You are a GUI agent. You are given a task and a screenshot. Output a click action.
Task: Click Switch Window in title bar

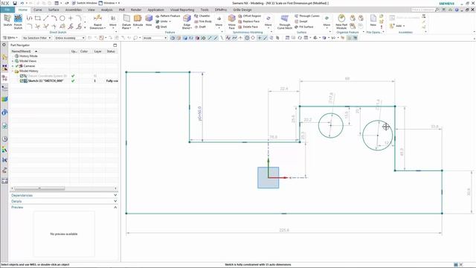coord(85,3)
